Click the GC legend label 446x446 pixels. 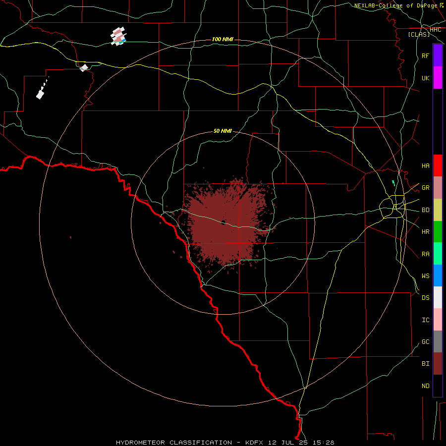click(x=425, y=341)
